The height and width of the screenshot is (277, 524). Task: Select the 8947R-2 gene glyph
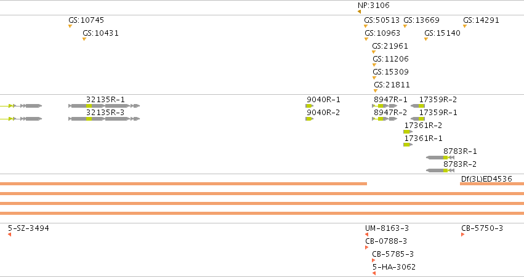(x=385, y=119)
